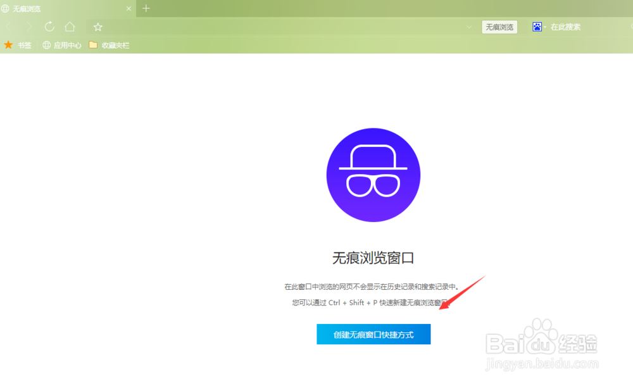Click the back navigation arrow
Screen dimensions: 633x386
(9, 27)
